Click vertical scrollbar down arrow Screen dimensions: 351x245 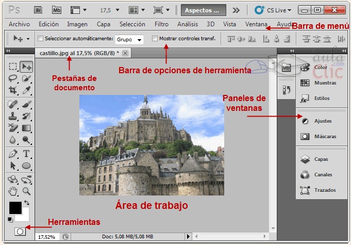(273, 228)
